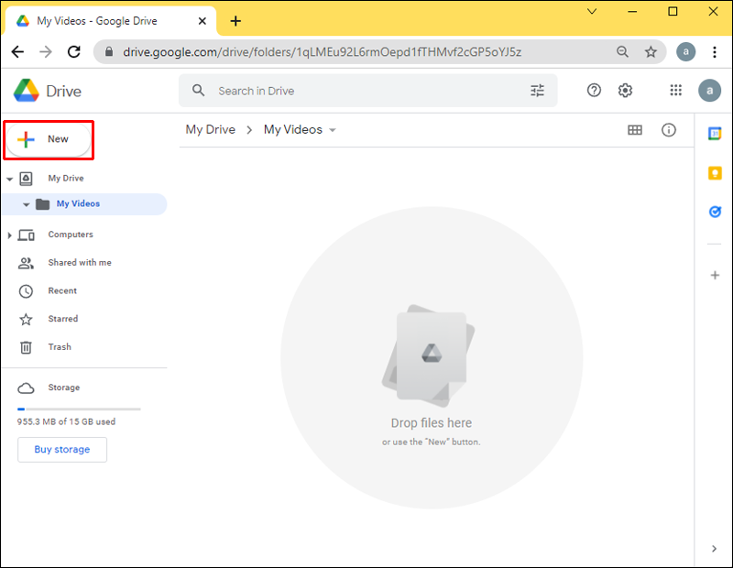Open Drive help question mark icon
The height and width of the screenshot is (568, 733).
(595, 90)
